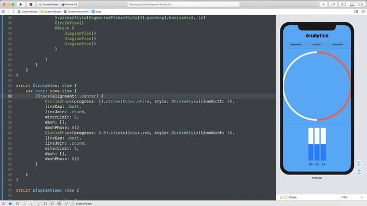Image resolution: width=367 pixels, height=206 pixels.
Task: Zoom out the canvas preview
Action: (x=340, y=197)
